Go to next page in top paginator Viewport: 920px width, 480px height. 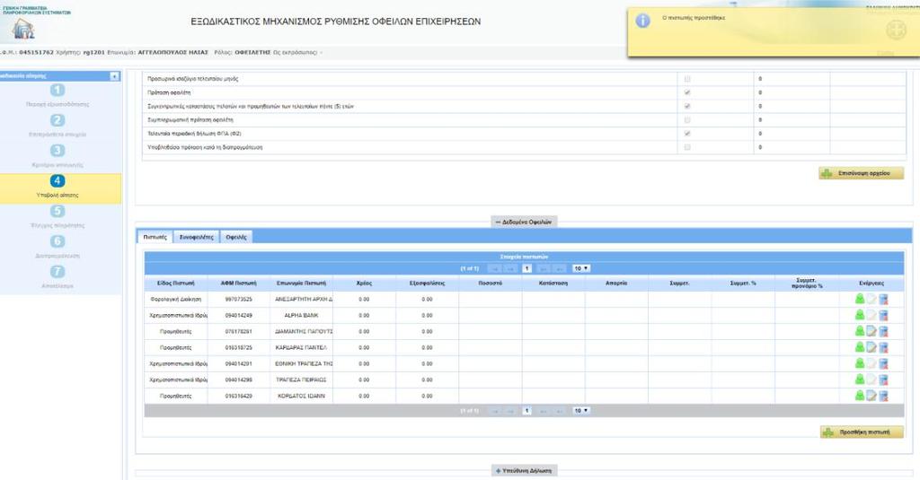544,268
